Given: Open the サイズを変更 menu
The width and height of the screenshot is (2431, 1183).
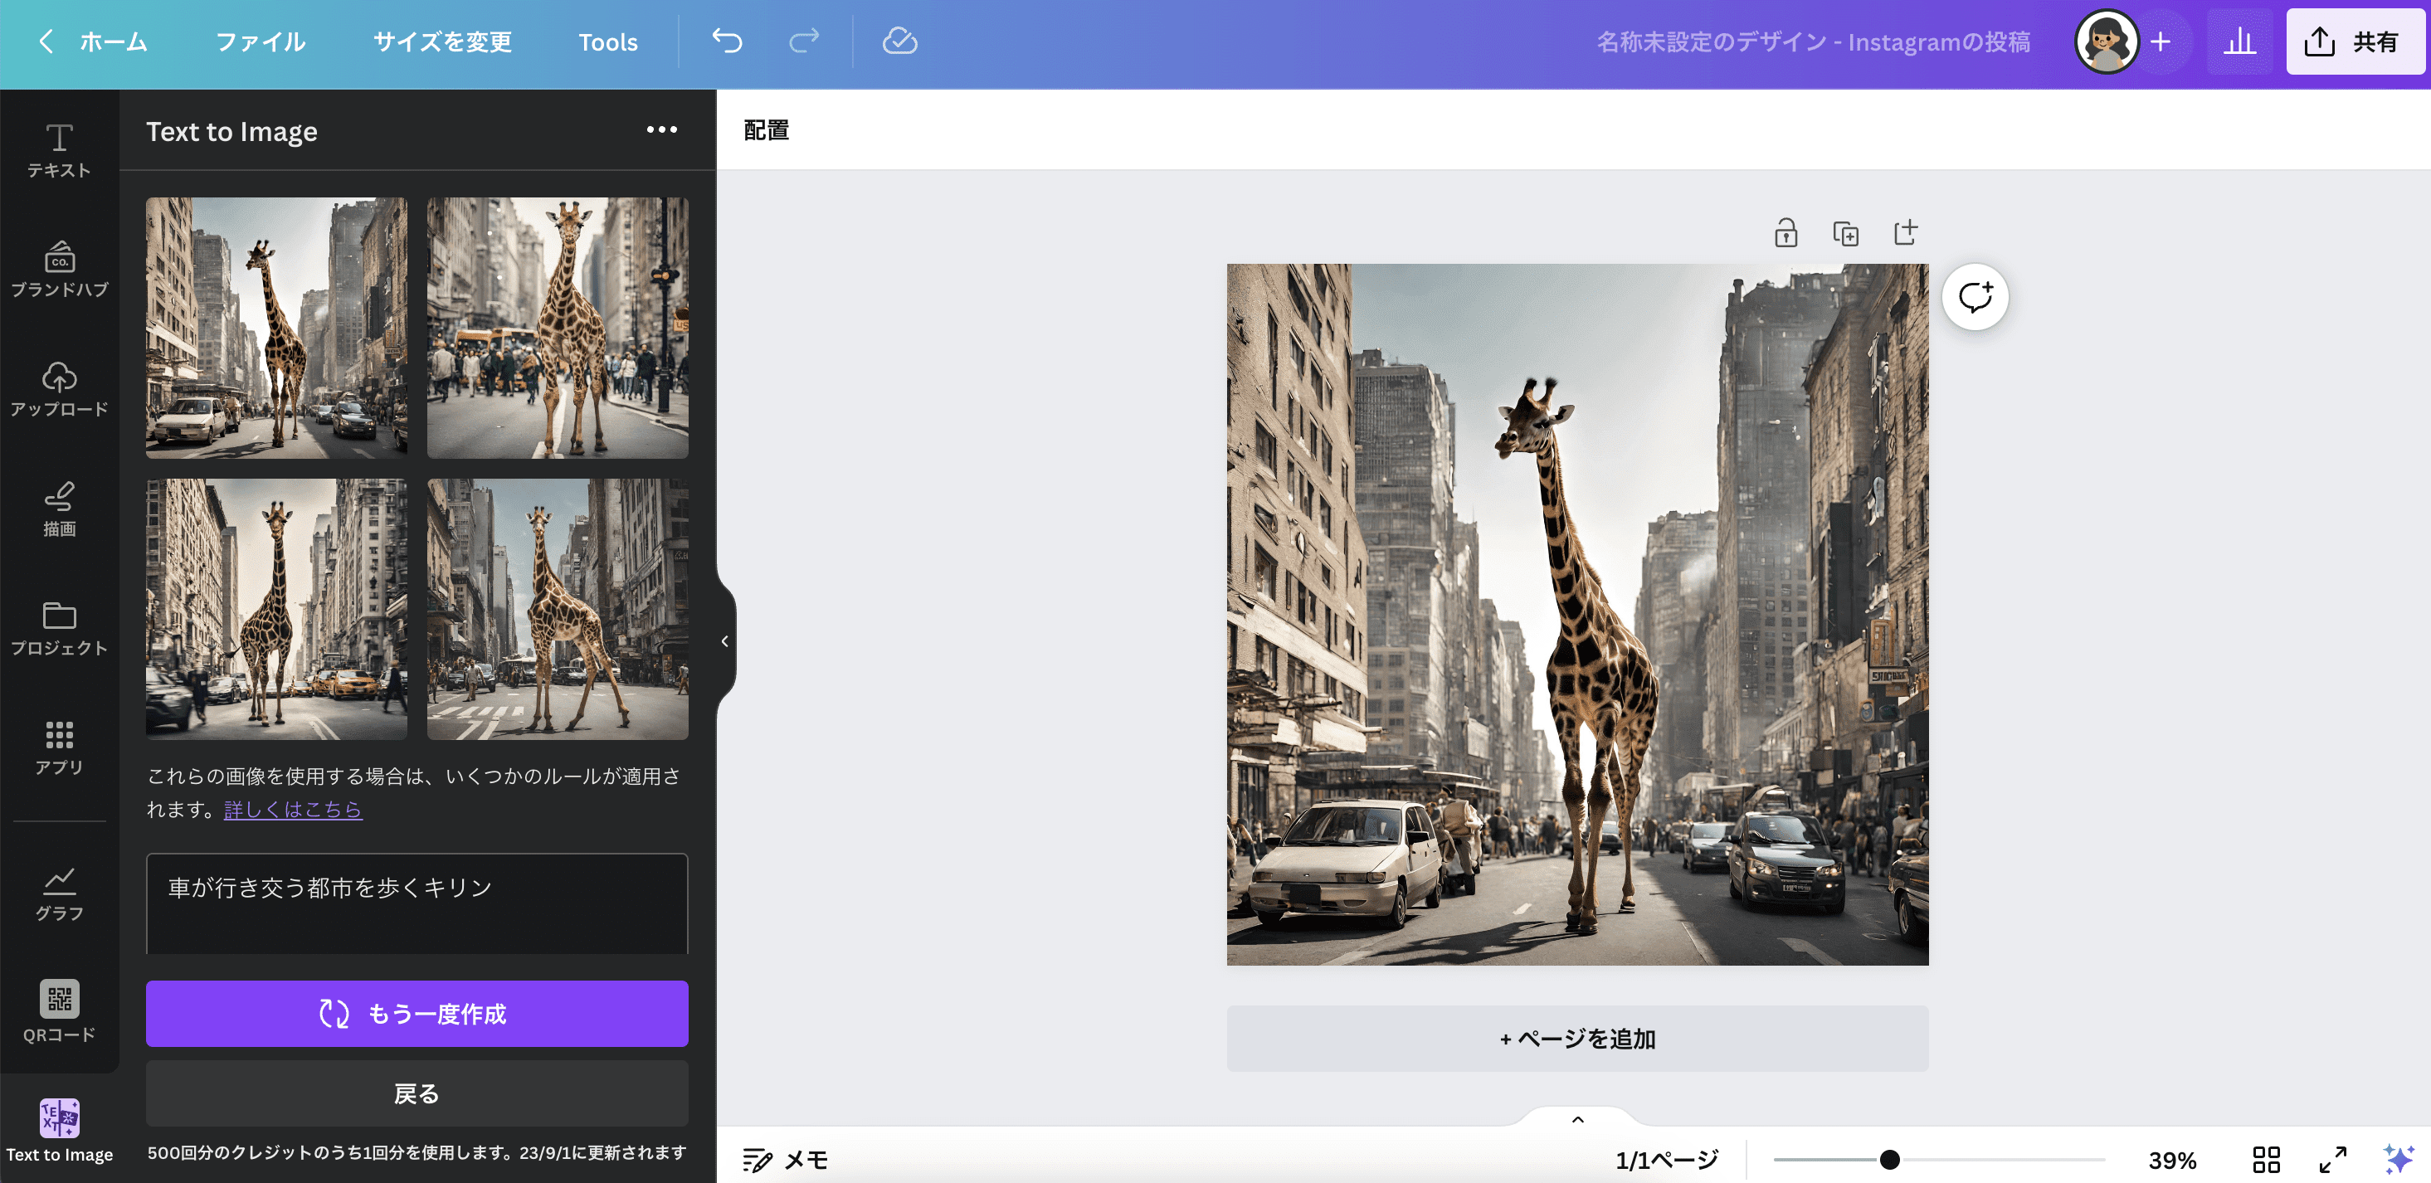Looking at the screenshot, I should [x=441, y=41].
